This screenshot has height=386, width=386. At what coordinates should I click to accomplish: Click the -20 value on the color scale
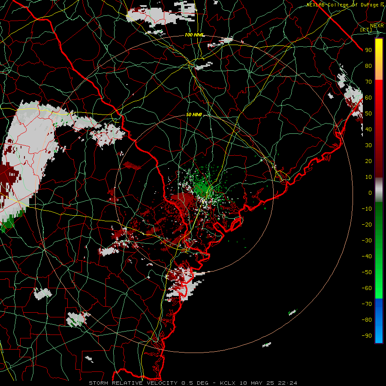coord(367,224)
